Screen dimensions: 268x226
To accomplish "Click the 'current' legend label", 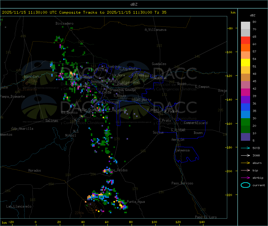I will point(259,185).
